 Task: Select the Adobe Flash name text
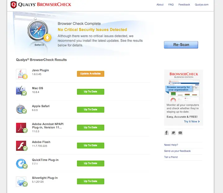[41, 142]
